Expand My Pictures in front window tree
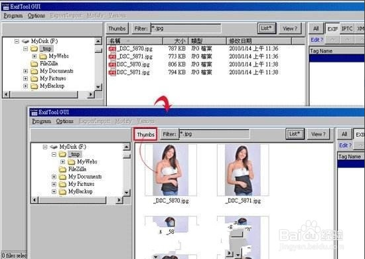Viewport: 365px width, 259px height. pyautogui.click(x=54, y=184)
